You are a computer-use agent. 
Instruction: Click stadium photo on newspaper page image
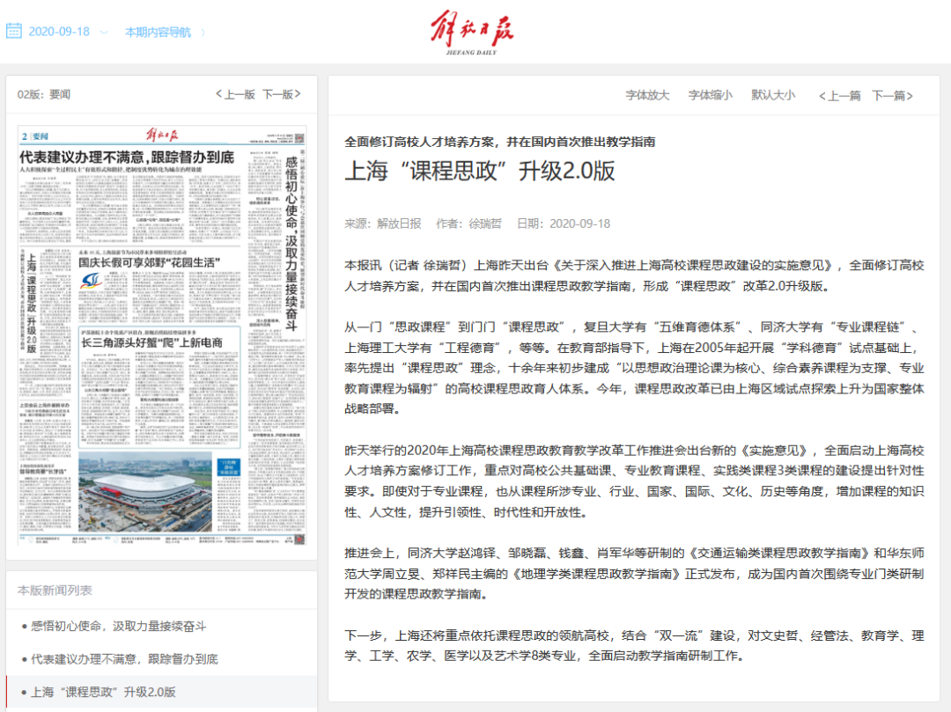coord(145,491)
